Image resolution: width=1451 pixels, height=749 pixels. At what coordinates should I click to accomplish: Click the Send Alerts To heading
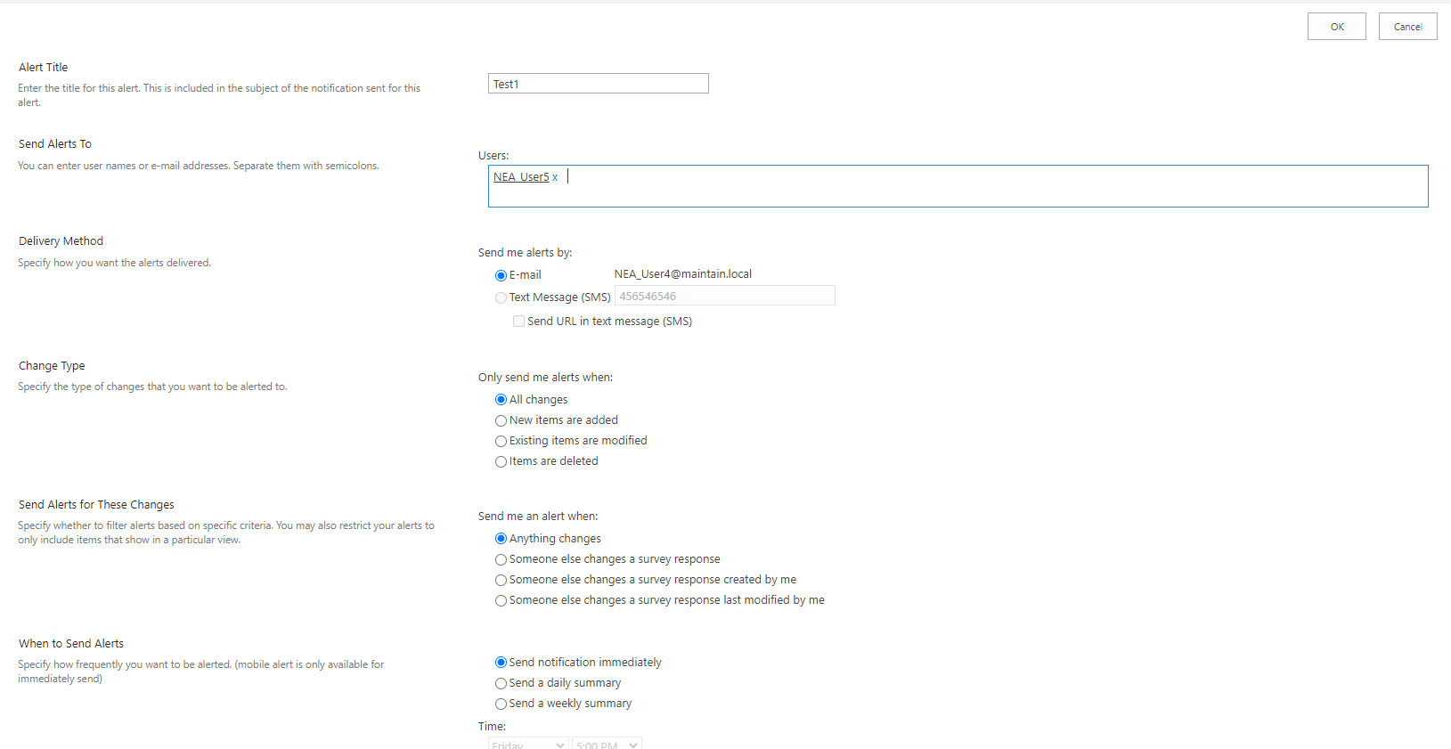click(x=55, y=144)
